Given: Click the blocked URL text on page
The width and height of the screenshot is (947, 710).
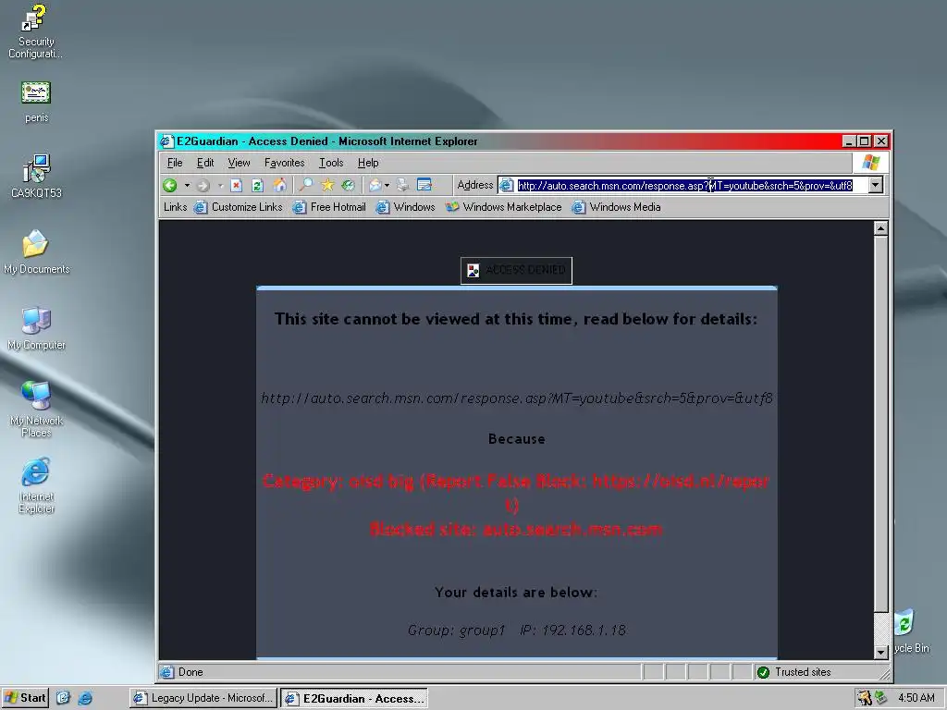Looking at the screenshot, I should [x=517, y=398].
